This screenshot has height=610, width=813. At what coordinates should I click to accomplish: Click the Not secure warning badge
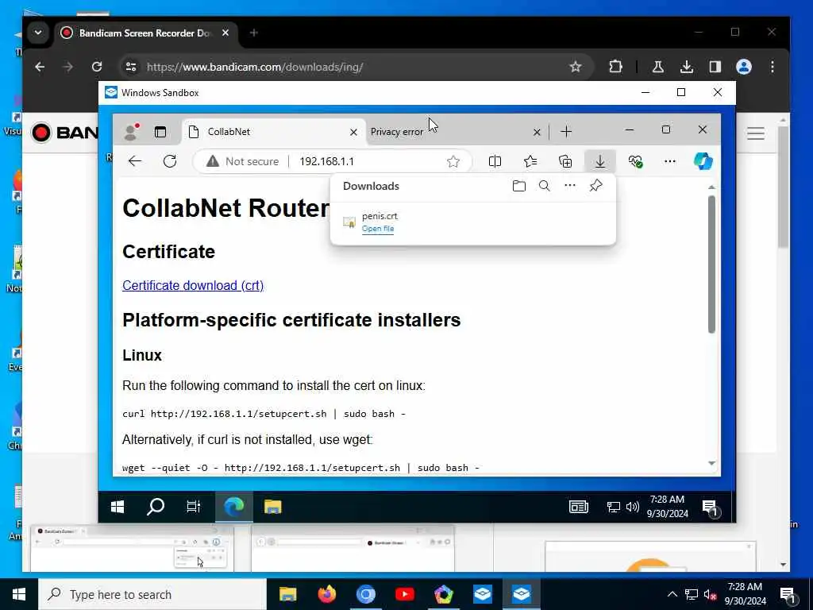(242, 161)
